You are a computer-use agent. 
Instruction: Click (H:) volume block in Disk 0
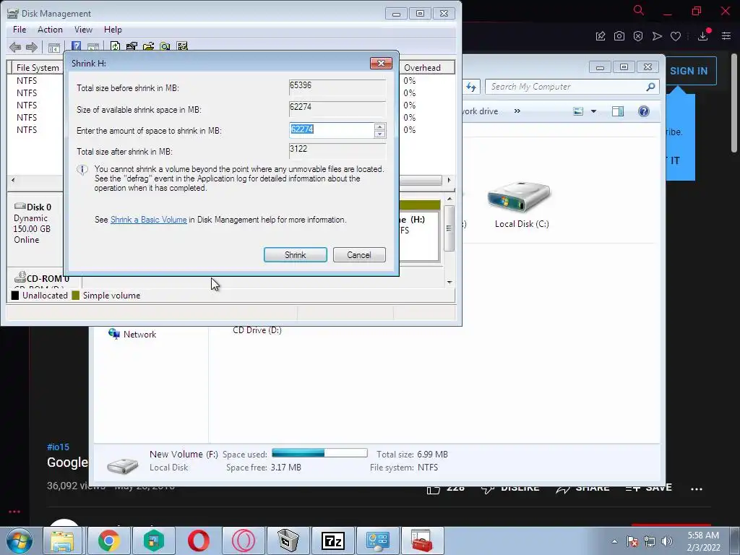point(418,231)
